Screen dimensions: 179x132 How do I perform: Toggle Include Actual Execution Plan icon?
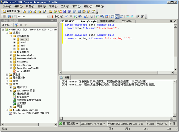(97, 16)
